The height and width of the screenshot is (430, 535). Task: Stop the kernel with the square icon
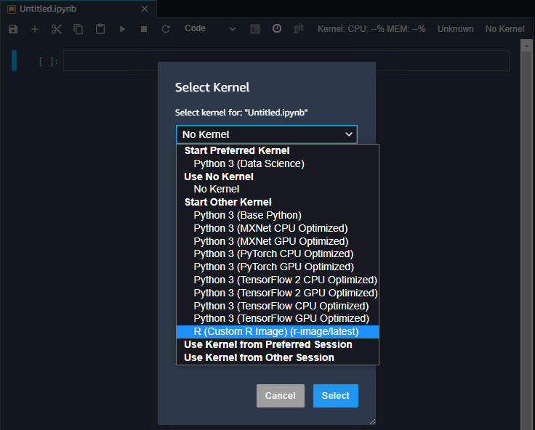(x=144, y=29)
